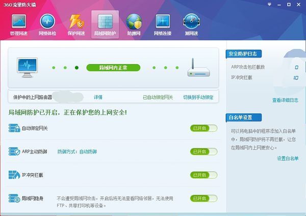Click 切换到手动绑定 link

pos(198,97)
